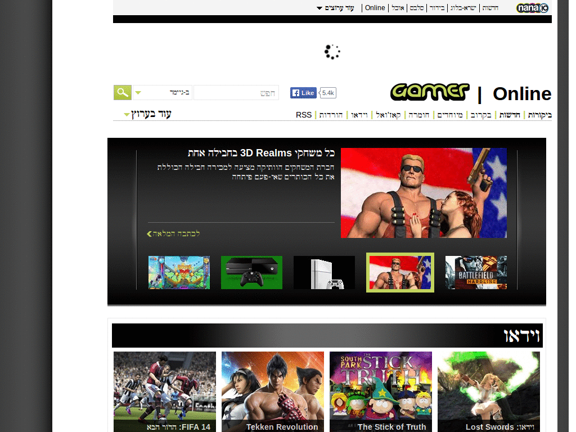576x432 pixels.
Task: Select the highlighted Duke Nukem carousel thumbnail
Action: (x=400, y=273)
